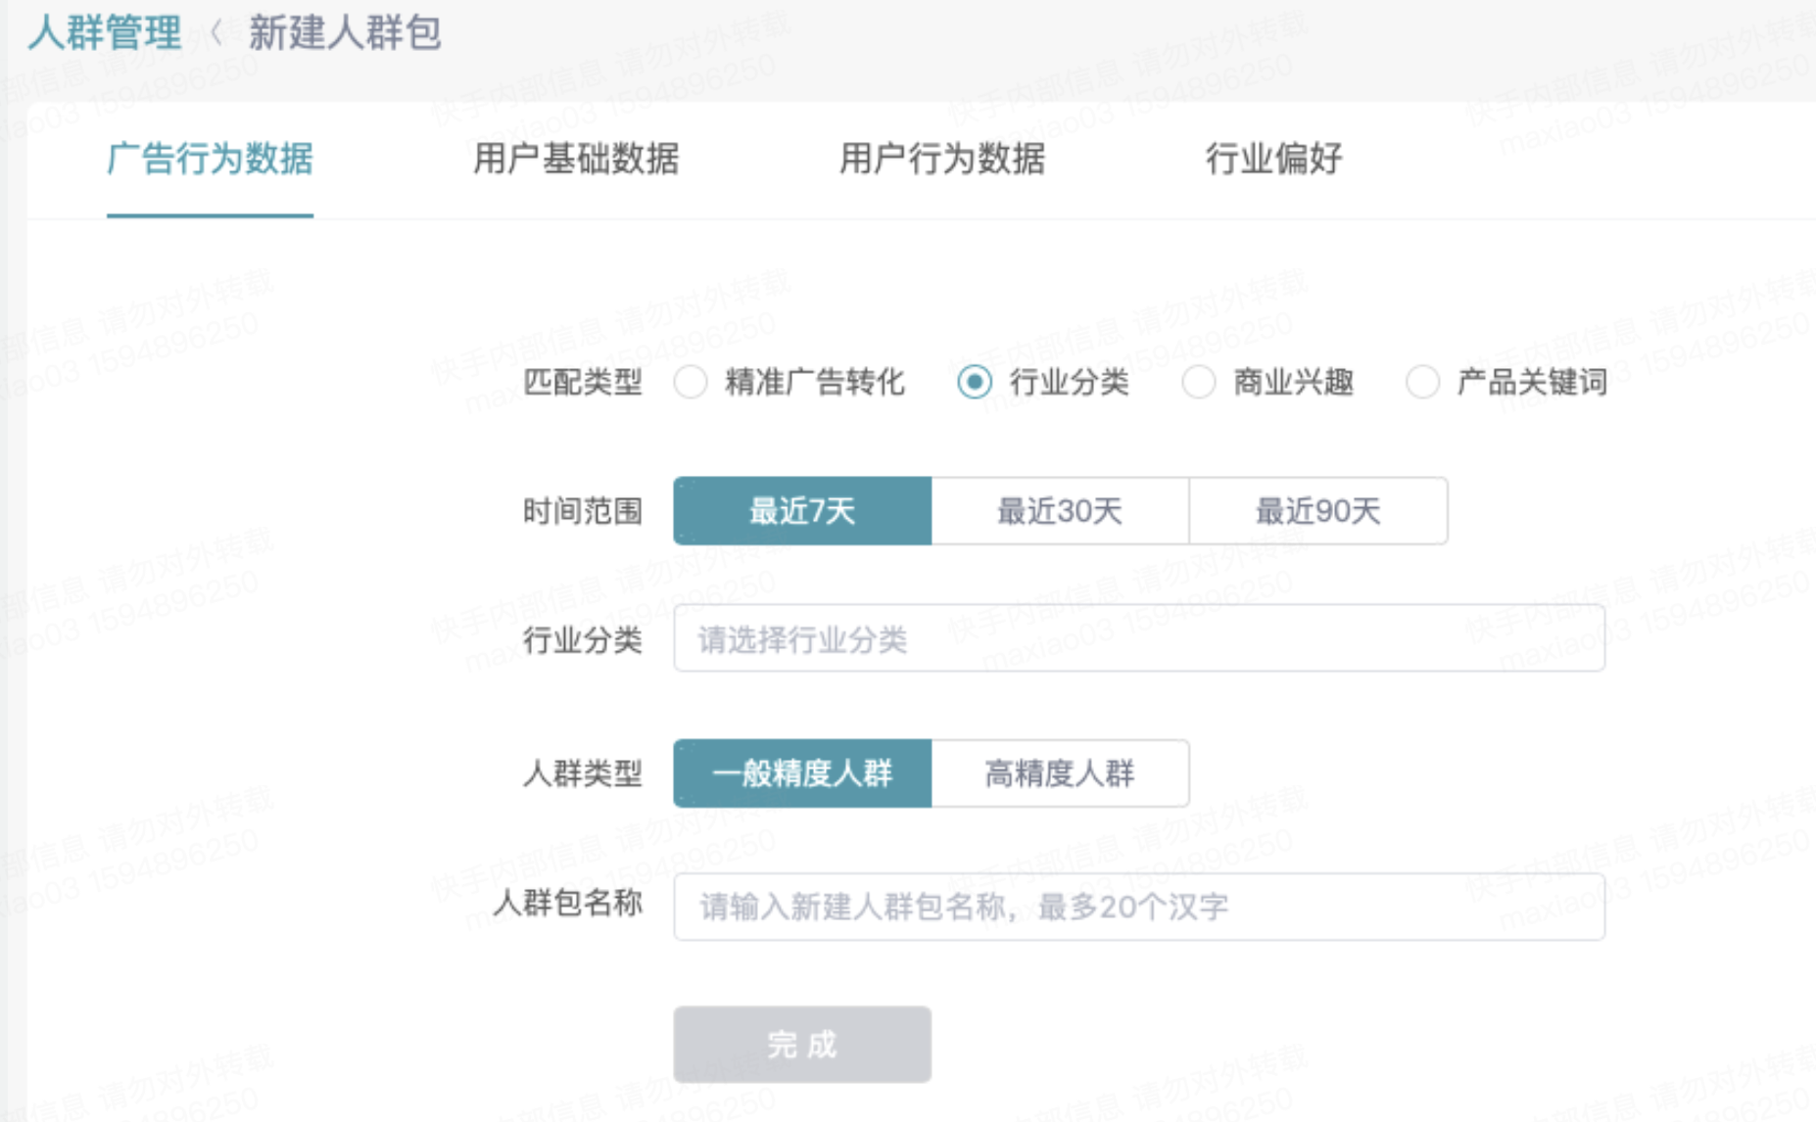Click the 人群类型 label
This screenshot has width=1816, height=1122.
(583, 773)
